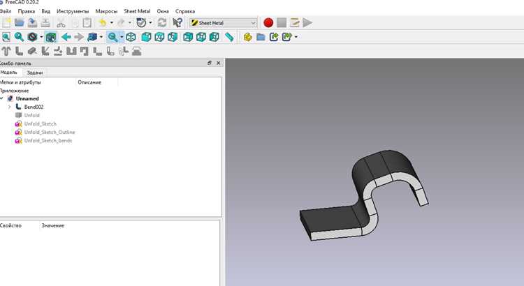Open the Окна menu
This screenshot has height=286, width=524.
[163, 11]
